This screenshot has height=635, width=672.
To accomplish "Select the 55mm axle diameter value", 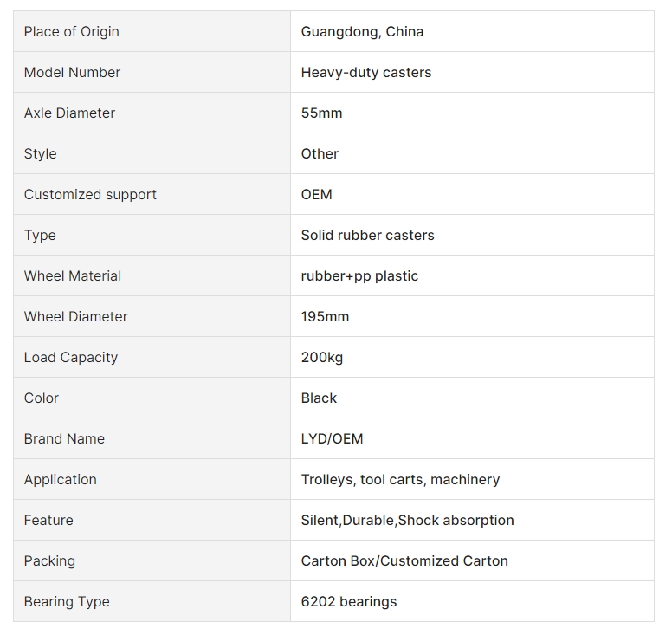I will point(321,113).
